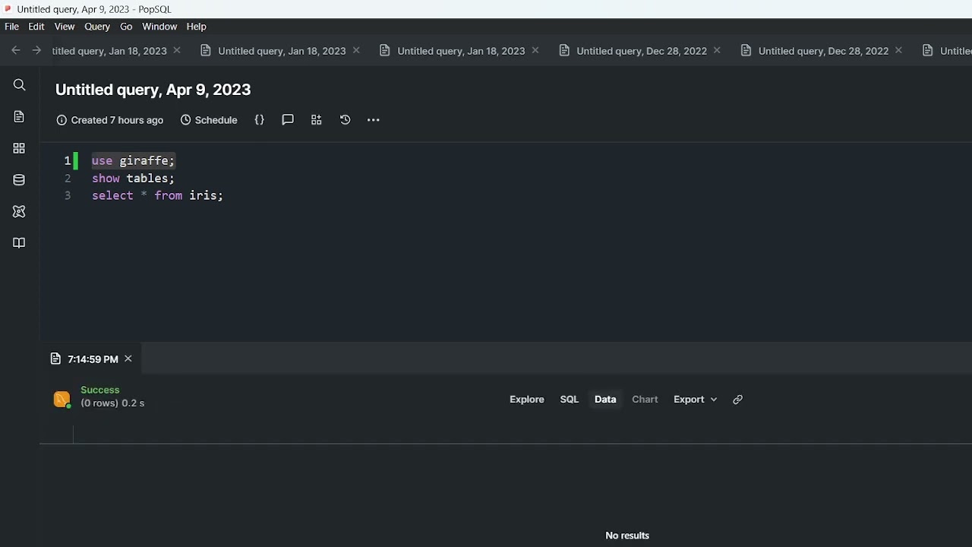Open the book documentation icon in sidebar
Screen dimensions: 972x547
click(x=20, y=243)
